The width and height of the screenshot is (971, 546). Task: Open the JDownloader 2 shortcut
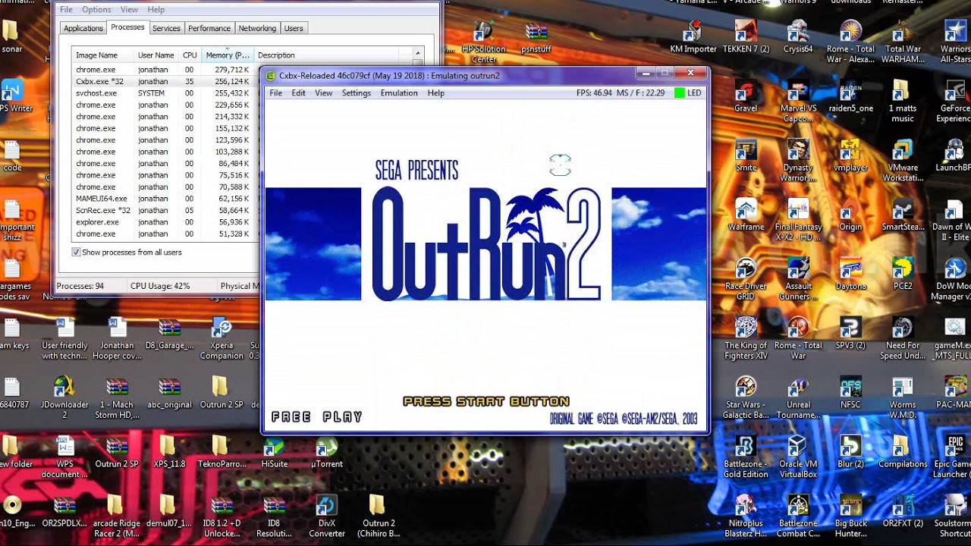pos(64,397)
